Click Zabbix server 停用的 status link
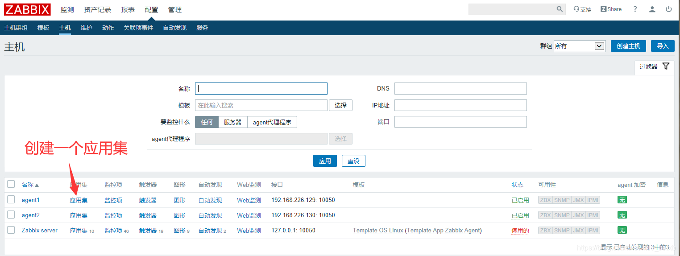 pos(520,231)
